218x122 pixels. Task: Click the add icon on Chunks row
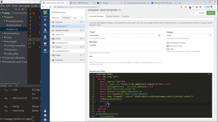[81, 39]
